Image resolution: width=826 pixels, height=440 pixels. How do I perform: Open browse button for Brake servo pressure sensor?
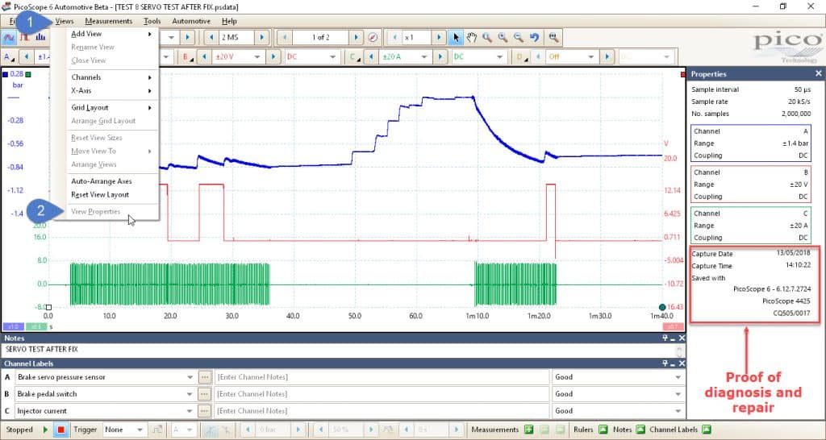(205, 377)
